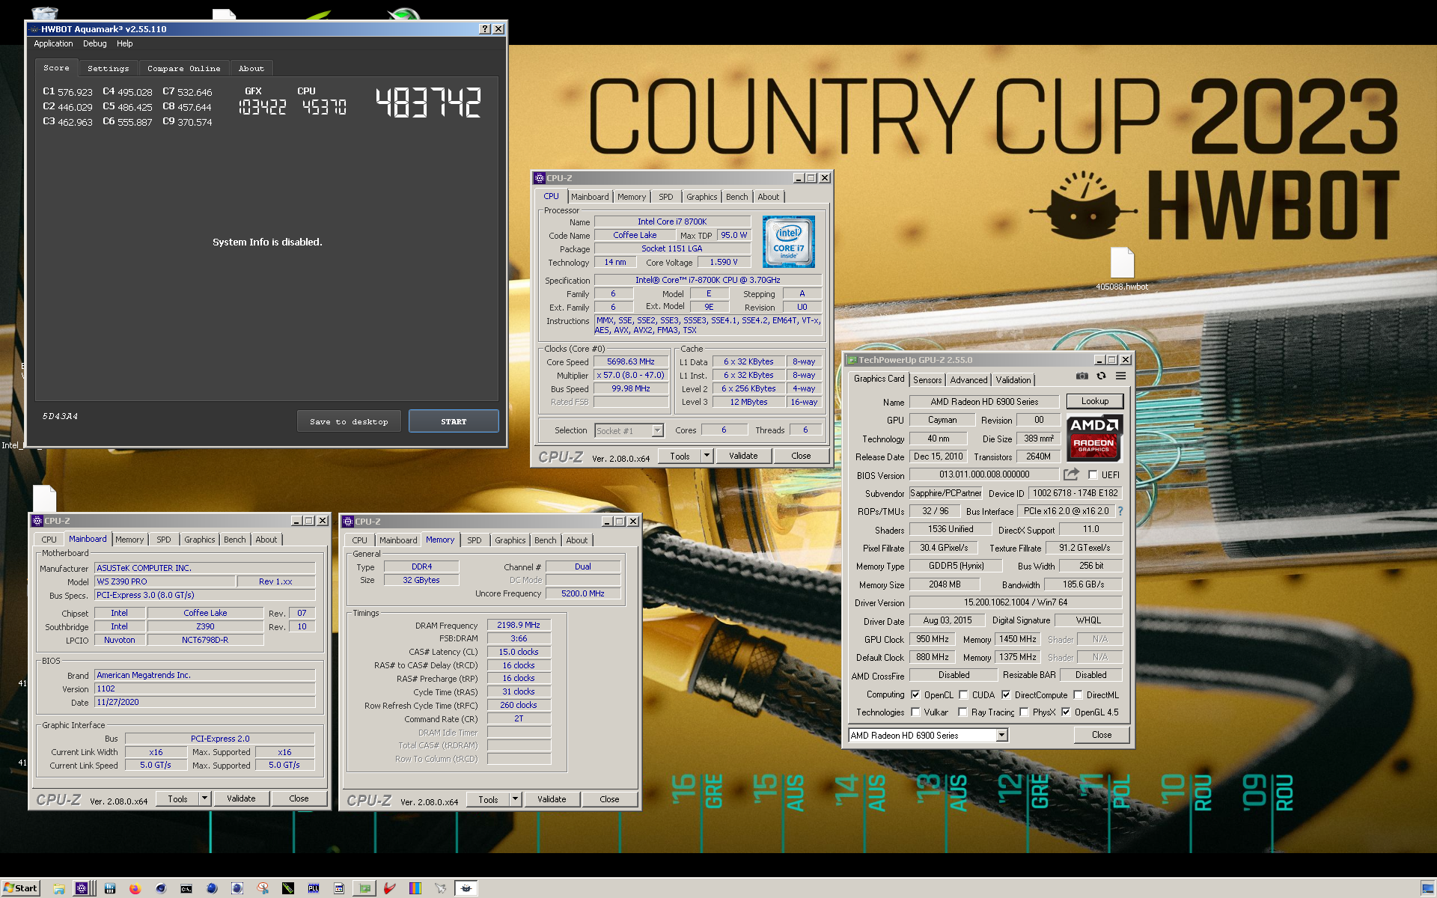Click the HWBOT bot taskbar icon
Image resolution: width=1437 pixels, height=898 pixels.
click(x=466, y=888)
